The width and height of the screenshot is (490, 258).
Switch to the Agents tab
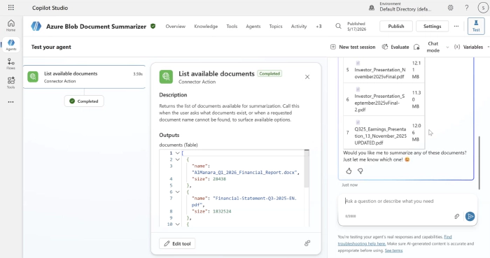tap(253, 27)
